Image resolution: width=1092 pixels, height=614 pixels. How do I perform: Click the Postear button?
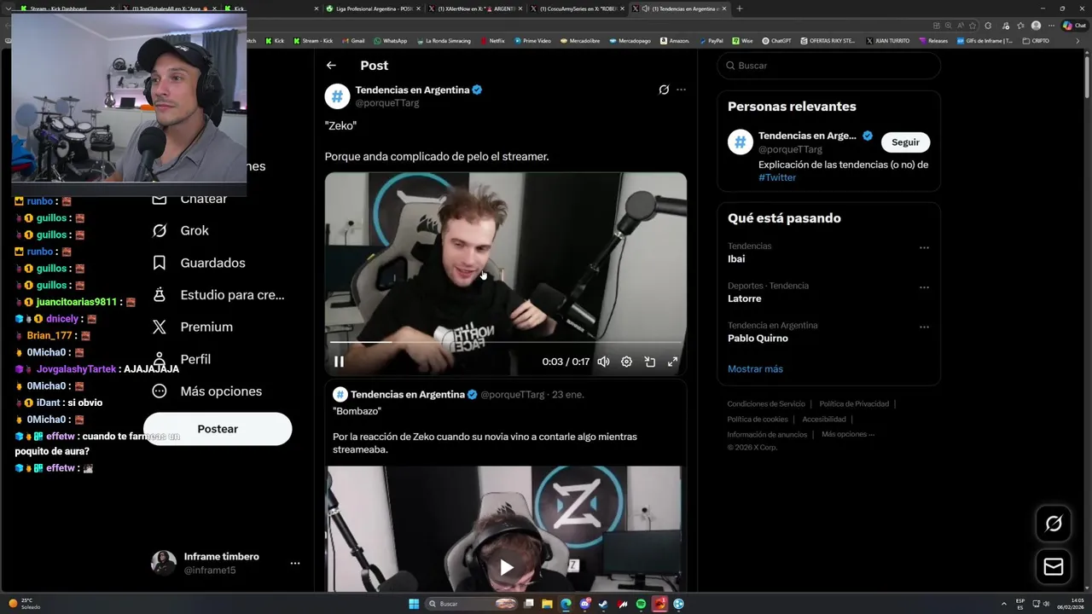tap(218, 429)
